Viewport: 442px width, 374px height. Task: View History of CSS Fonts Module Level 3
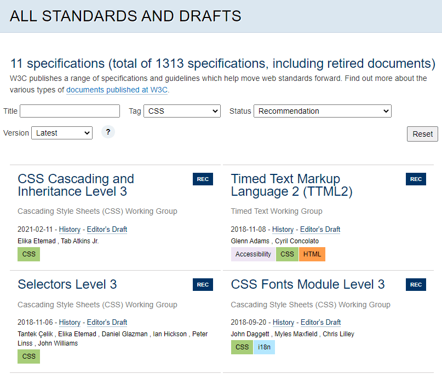283,323
